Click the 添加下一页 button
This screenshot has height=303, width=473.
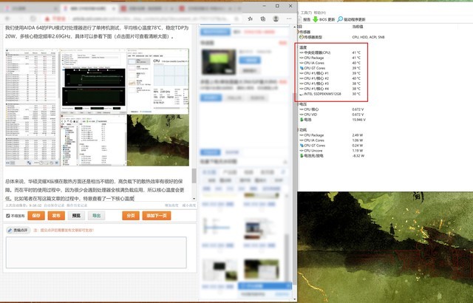pos(157,216)
